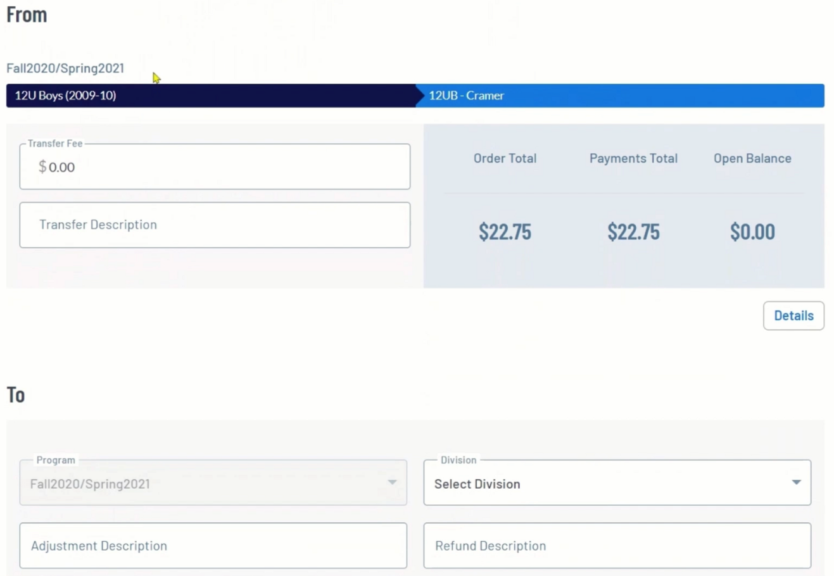Click the 12U Boys (2009-10) breadcrumb segment
Screen dimensions: 834x576
click(209, 96)
